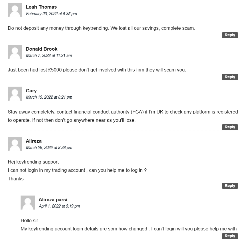The width and height of the screenshot is (247, 245).
Task: Click Donald Brook's avatar image
Action: (x=15, y=52)
